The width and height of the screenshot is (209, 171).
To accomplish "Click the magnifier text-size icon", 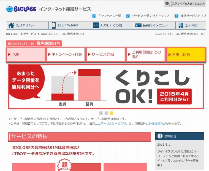I will pos(167,4).
